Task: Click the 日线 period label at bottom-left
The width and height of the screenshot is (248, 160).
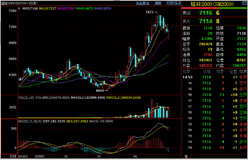Action: (4, 157)
